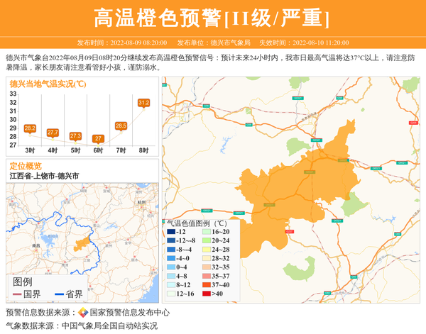Select the 德兴当地气温实况 chart heading
The height and width of the screenshot is (334, 426).
[48, 84]
